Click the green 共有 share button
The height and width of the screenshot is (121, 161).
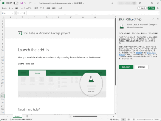click(x=151, y=8)
